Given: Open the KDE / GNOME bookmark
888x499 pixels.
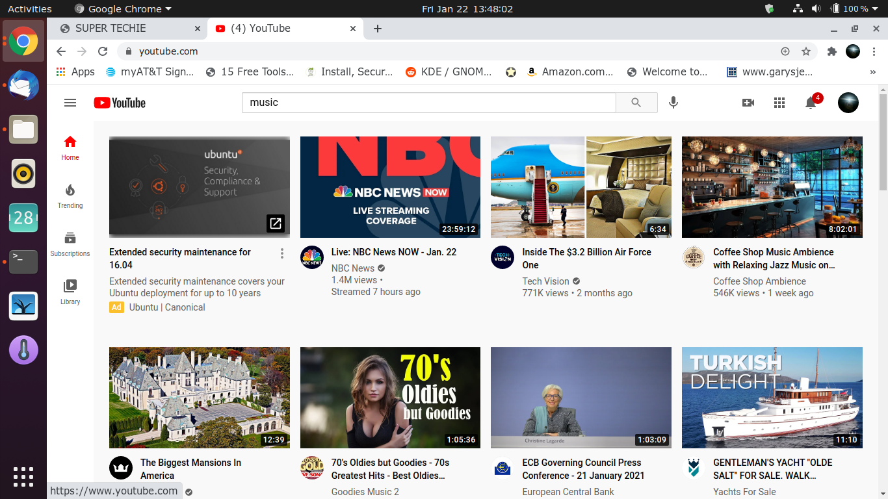Looking at the screenshot, I should coord(449,72).
